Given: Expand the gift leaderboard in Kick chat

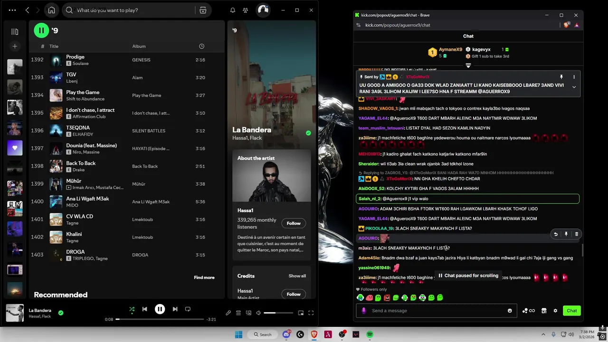Looking at the screenshot, I should pyautogui.click(x=468, y=66).
